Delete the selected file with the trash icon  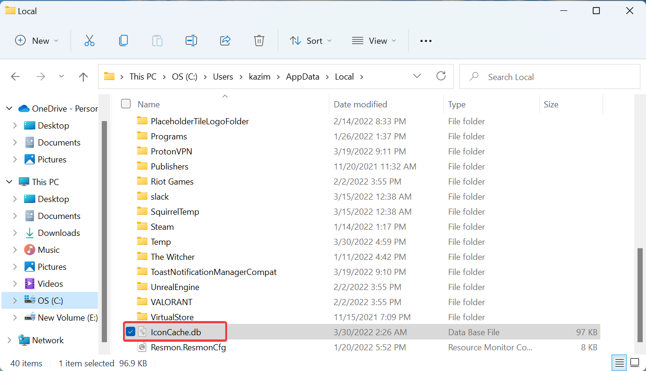[259, 40]
